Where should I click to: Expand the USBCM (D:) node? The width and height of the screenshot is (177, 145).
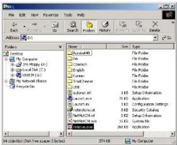(12, 75)
